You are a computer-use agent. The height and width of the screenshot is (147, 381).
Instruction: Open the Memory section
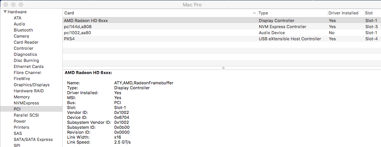(x=22, y=97)
